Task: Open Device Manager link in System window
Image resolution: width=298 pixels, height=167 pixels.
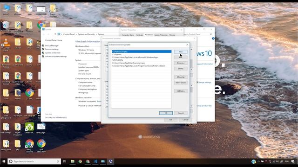Action: (x=52, y=45)
